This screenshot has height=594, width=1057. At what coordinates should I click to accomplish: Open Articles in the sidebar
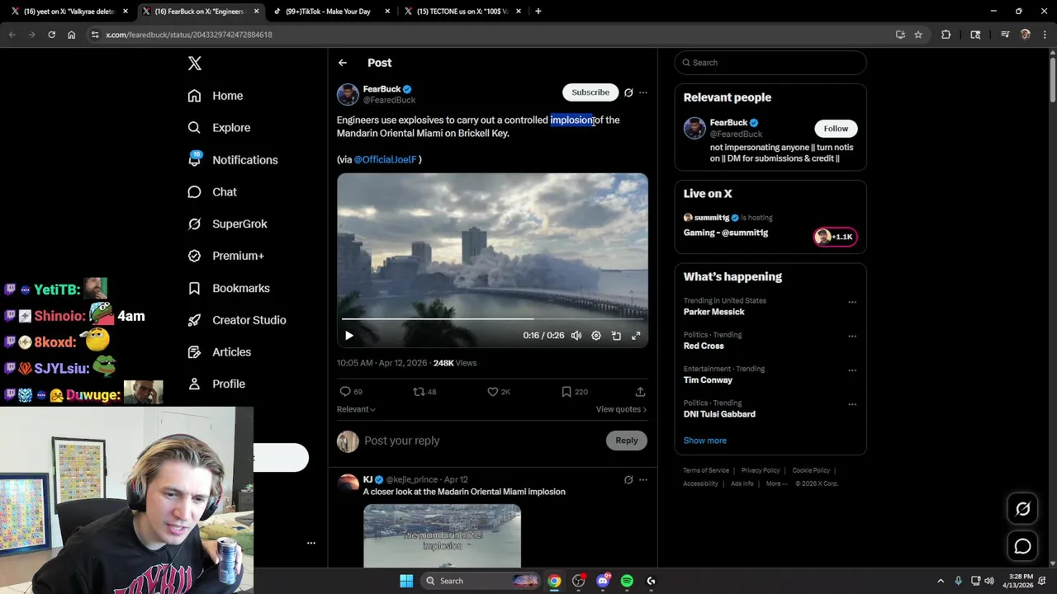click(x=219, y=352)
